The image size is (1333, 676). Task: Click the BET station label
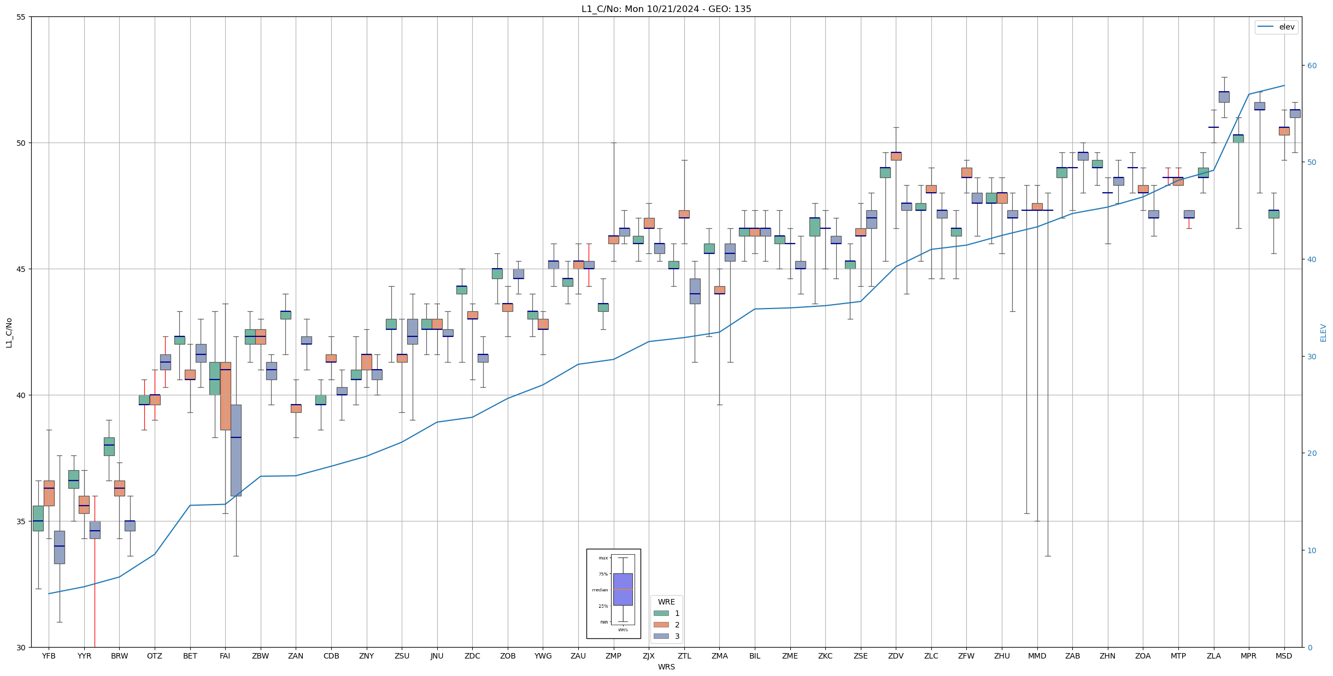pyautogui.click(x=190, y=656)
